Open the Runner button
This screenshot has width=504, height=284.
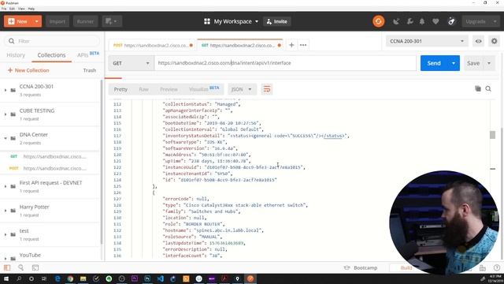85,21
